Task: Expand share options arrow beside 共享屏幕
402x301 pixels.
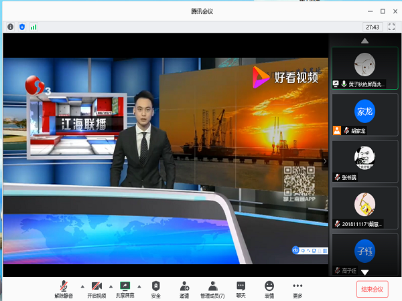Action: 139,286
